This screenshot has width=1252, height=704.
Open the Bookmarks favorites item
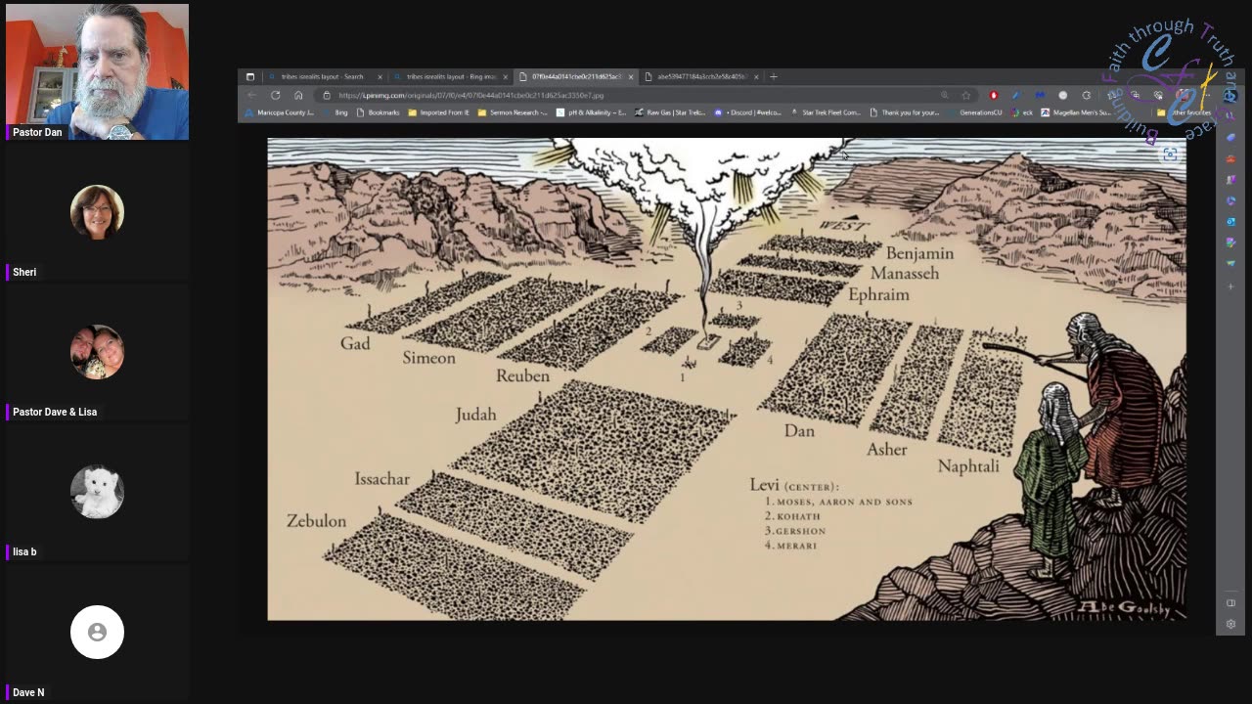[x=378, y=112]
